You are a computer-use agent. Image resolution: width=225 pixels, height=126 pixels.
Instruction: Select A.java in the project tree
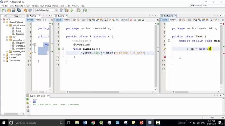19,28
